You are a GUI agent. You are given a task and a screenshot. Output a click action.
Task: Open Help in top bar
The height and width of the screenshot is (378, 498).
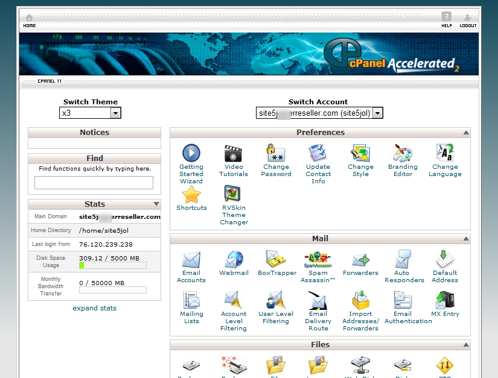tap(446, 20)
